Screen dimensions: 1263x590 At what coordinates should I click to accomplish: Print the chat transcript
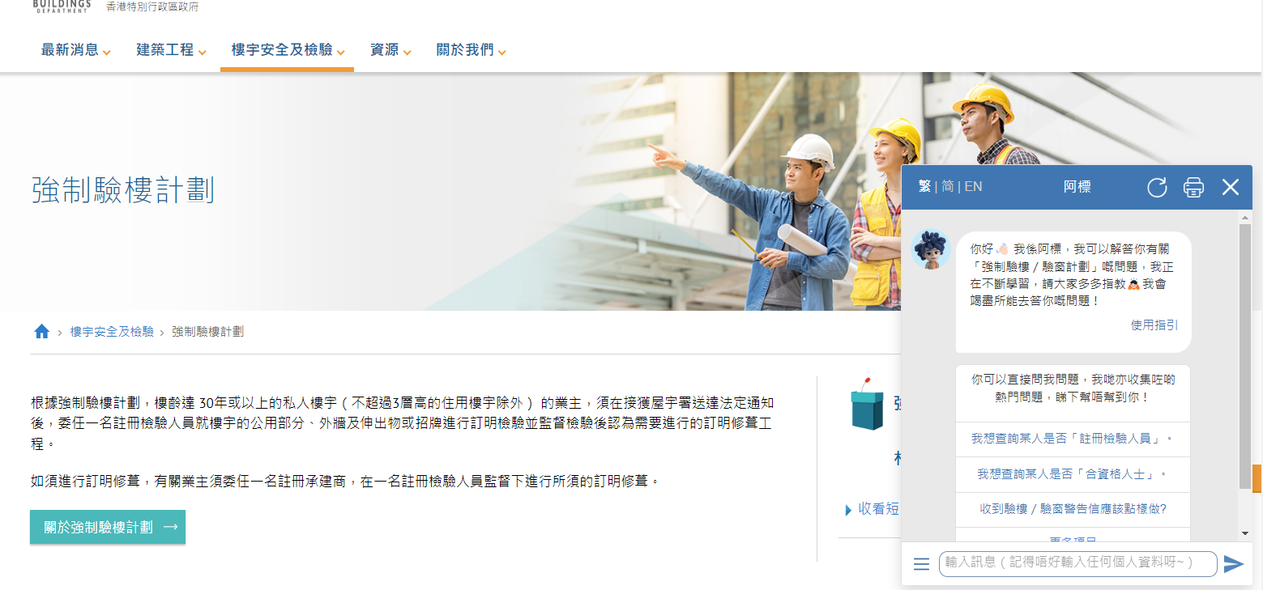point(1193,188)
